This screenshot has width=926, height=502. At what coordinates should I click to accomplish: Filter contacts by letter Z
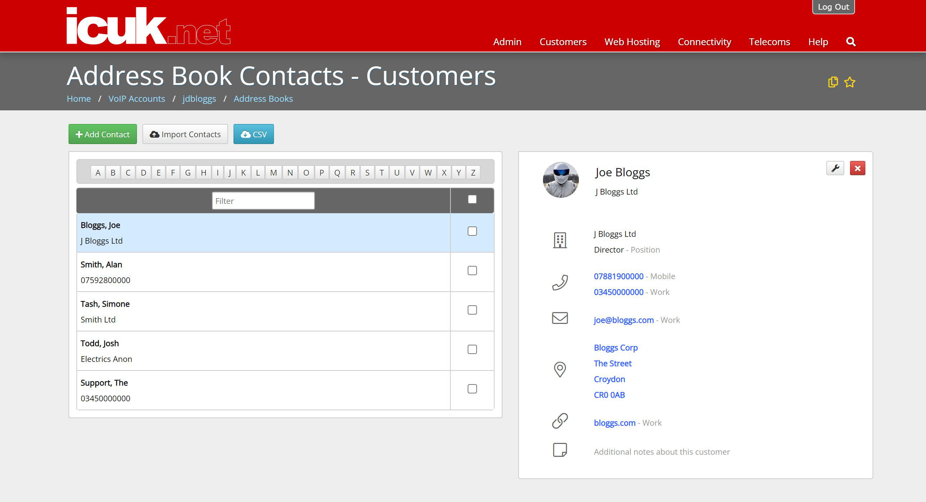click(473, 173)
